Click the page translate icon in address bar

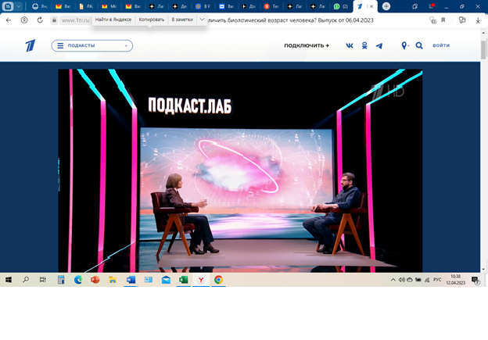point(432,20)
